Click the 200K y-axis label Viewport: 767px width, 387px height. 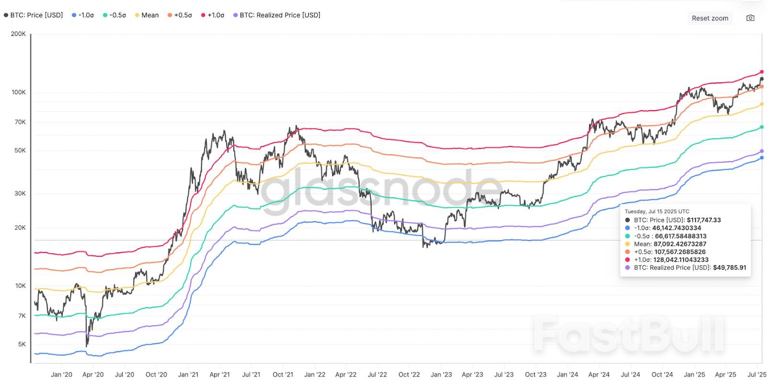pos(17,34)
